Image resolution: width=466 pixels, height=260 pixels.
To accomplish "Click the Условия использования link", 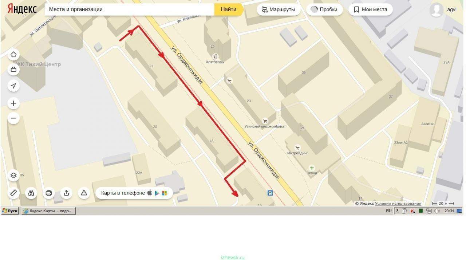I will (x=398, y=204).
